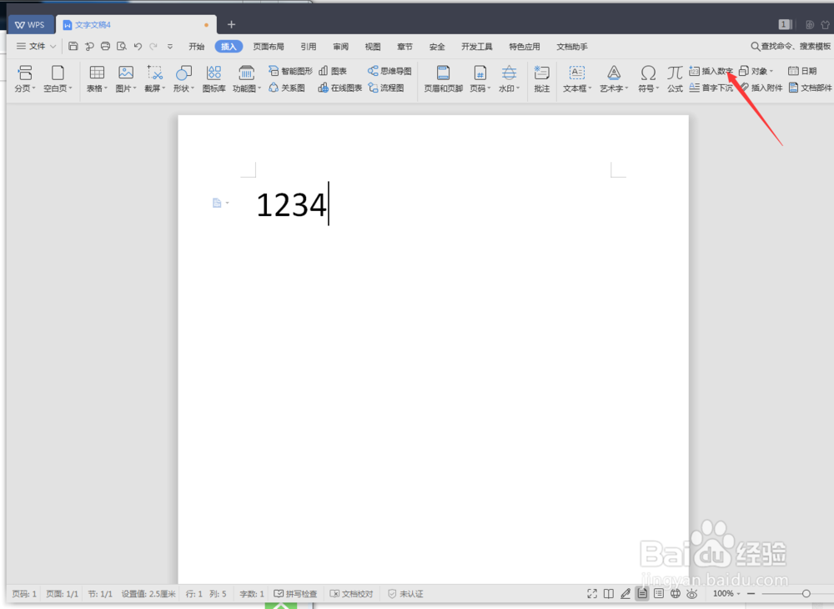This screenshot has width=834, height=609.
Task: Open 在线图表 online charts
Action: [340, 88]
